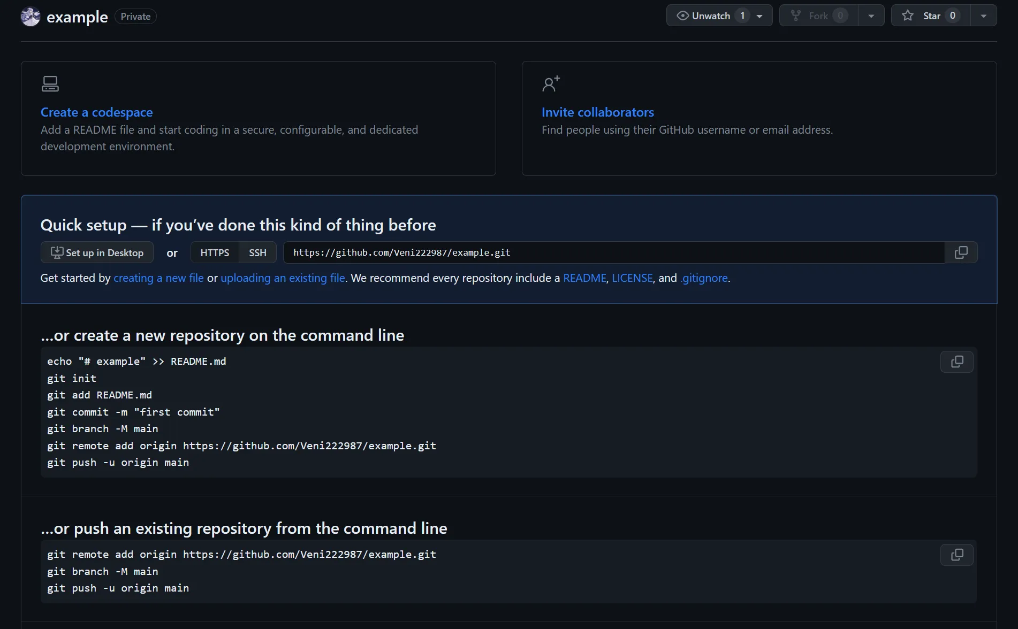Screen dimensions: 1018x629
Task: Click the 'git init' command line
Action: (72, 379)
